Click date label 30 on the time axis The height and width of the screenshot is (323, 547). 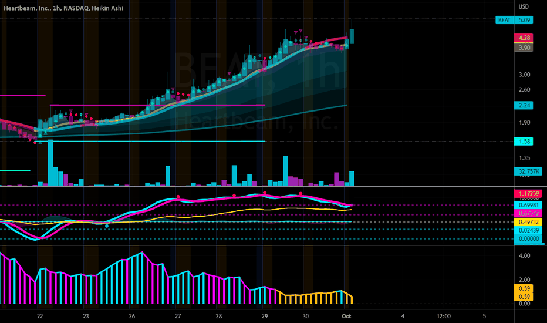pos(306,316)
